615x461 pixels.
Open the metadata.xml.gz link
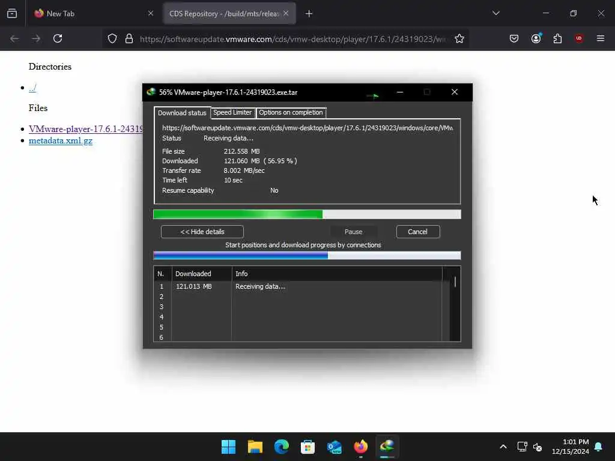click(x=61, y=140)
